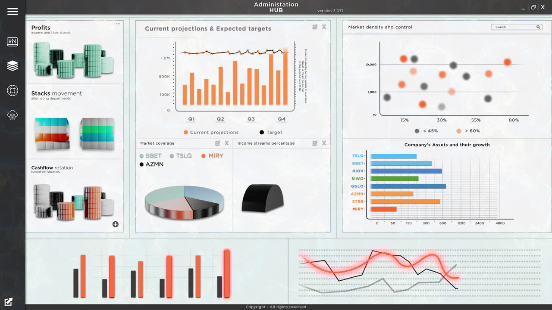The width and height of the screenshot is (552, 310).
Task: Click the export icon at sidebar bottom
Action: [x=8, y=302]
